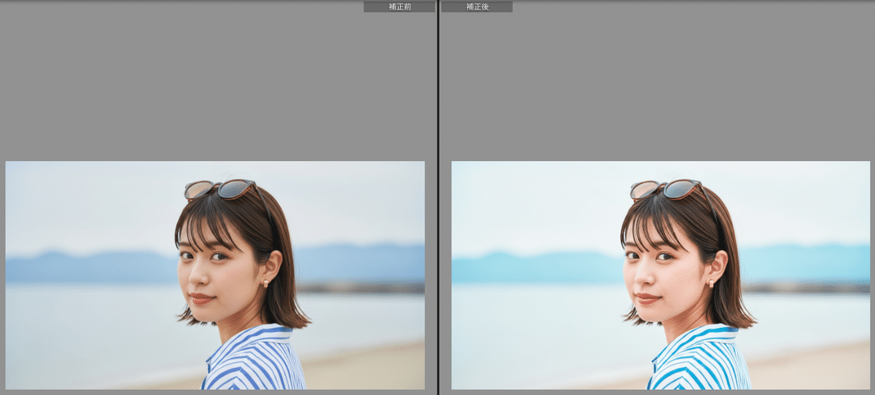Click the vertical divider between before and after
875x395 pixels.
coord(437,197)
